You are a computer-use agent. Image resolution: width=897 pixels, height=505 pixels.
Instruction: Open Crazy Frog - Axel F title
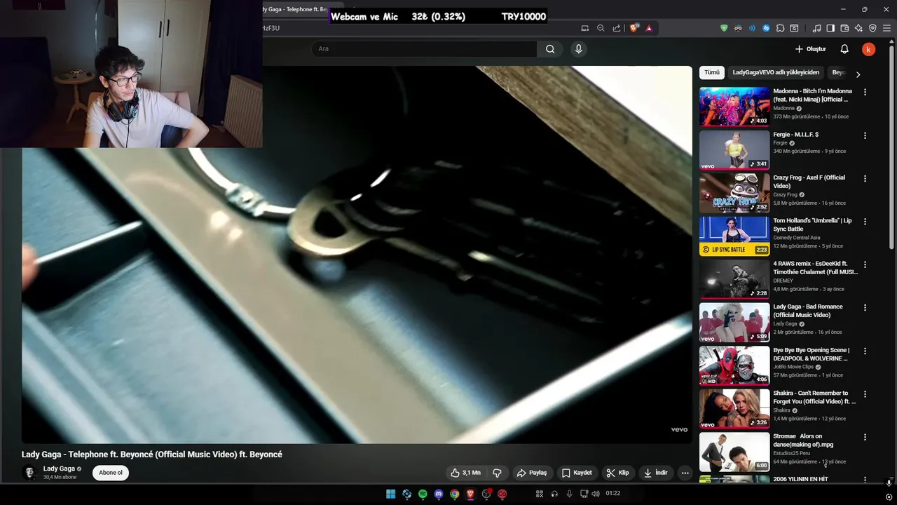pyautogui.click(x=809, y=182)
